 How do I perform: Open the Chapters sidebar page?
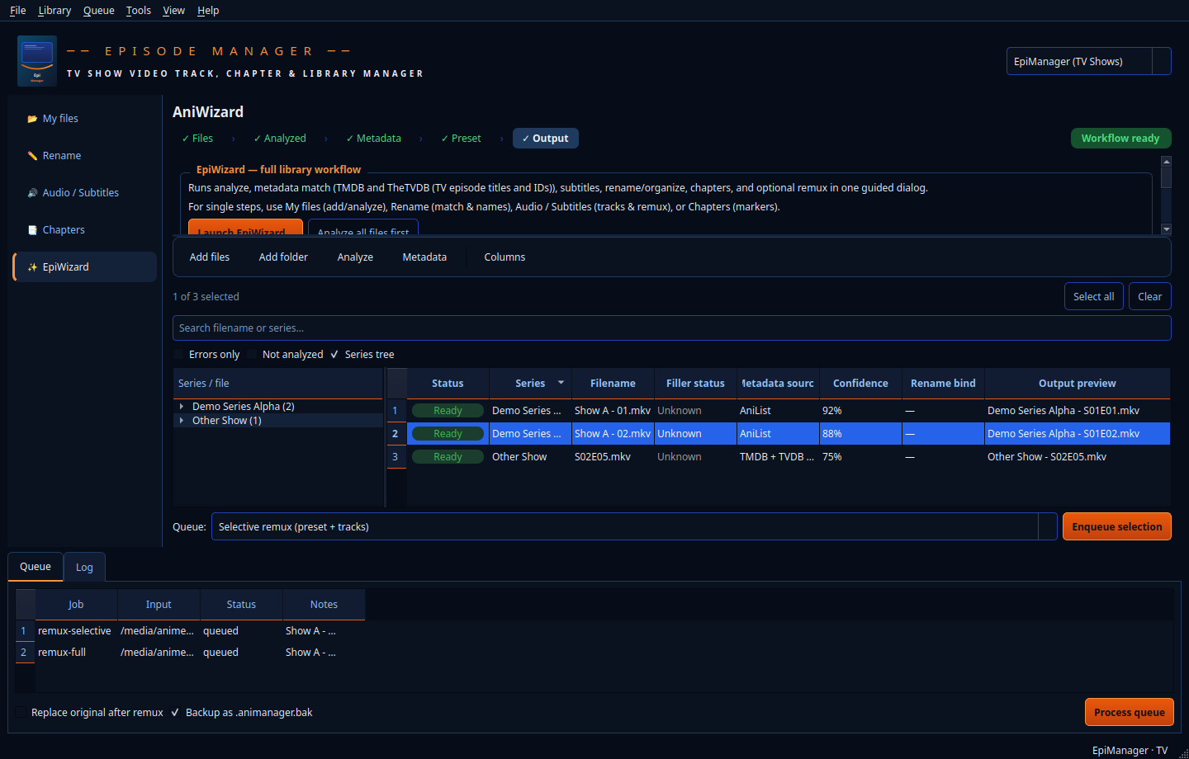(84, 230)
